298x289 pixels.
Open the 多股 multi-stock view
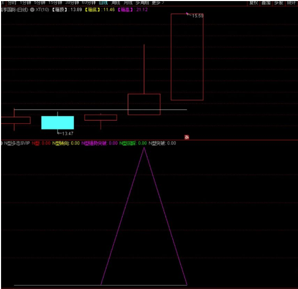(x=278, y=3)
